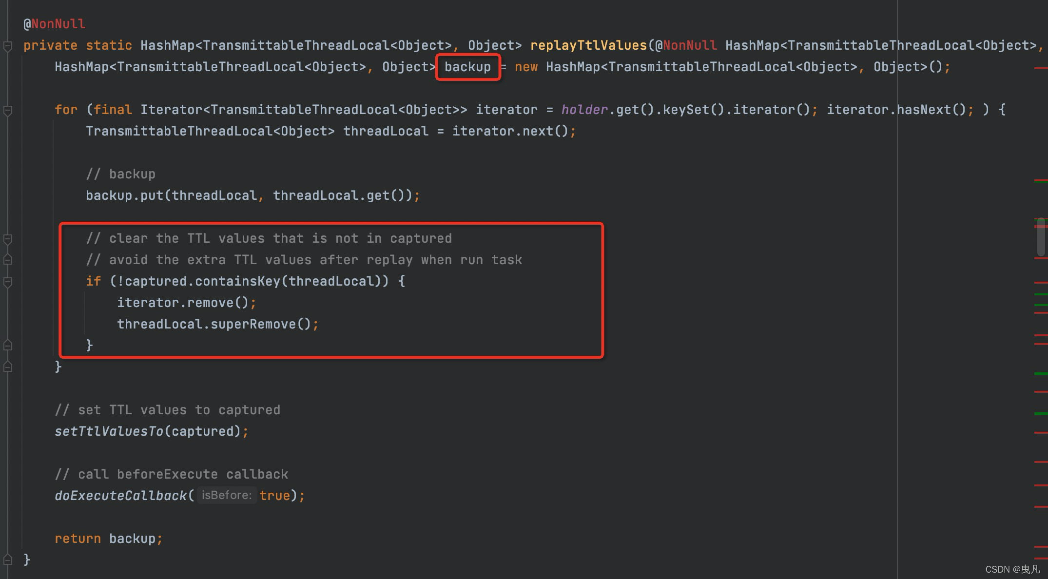Click the 'if' keyword before !captured.containsKey
Viewport: 1048px width, 579px height.
pyautogui.click(x=93, y=281)
